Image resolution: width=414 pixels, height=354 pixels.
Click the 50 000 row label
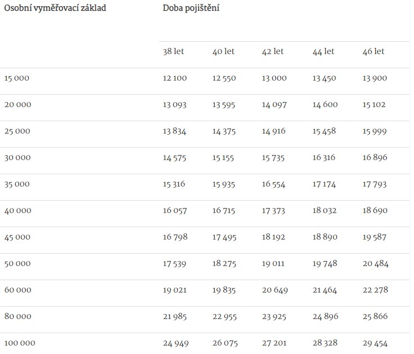click(x=17, y=263)
